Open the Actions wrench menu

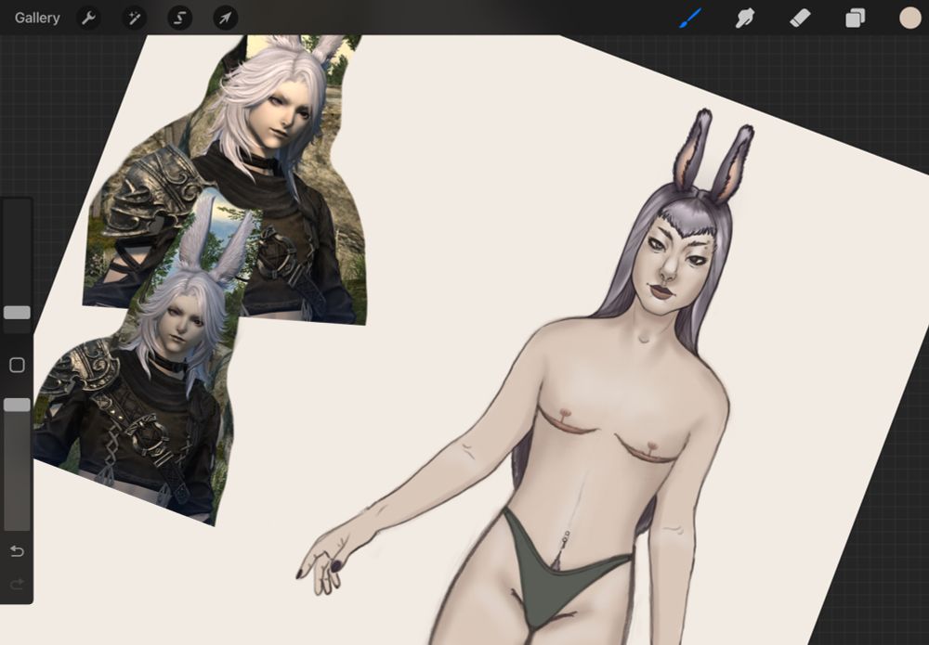[88, 19]
